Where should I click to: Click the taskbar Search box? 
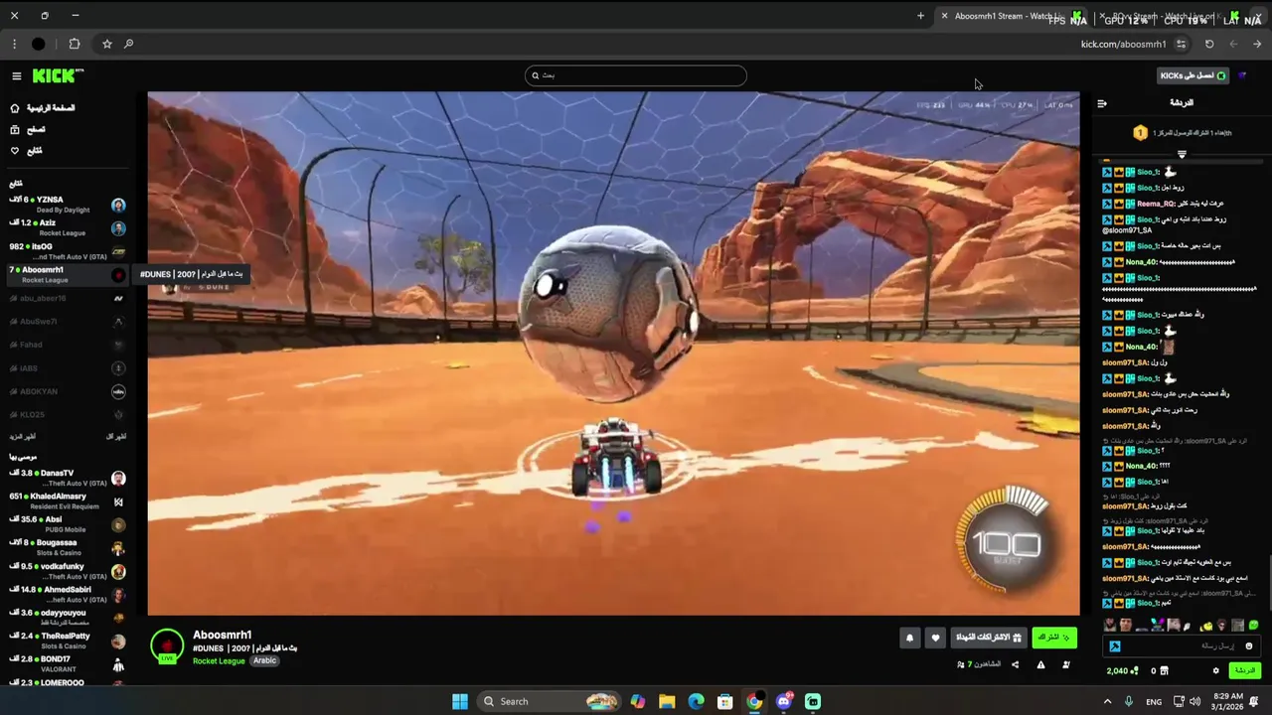(549, 701)
